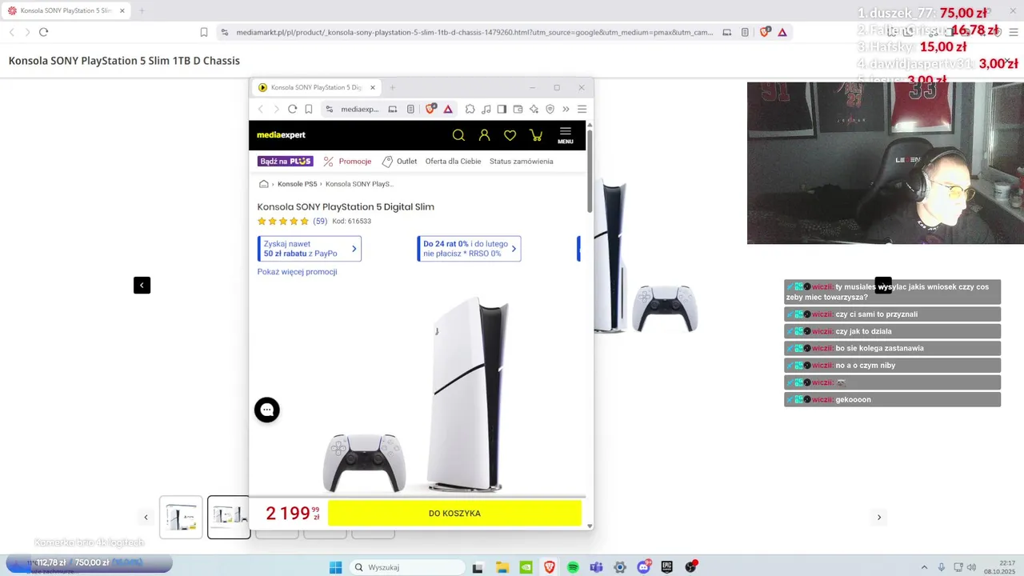This screenshot has height=576, width=1024.
Task: Open the Media Expert user account icon
Action: tap(484, 135)
